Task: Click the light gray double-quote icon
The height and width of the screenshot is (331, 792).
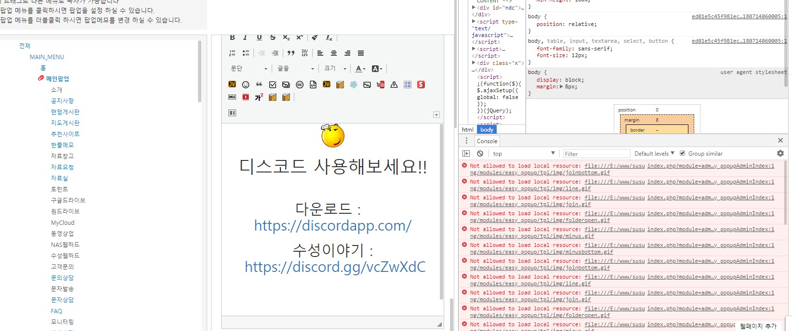Action: pos(259,85)
